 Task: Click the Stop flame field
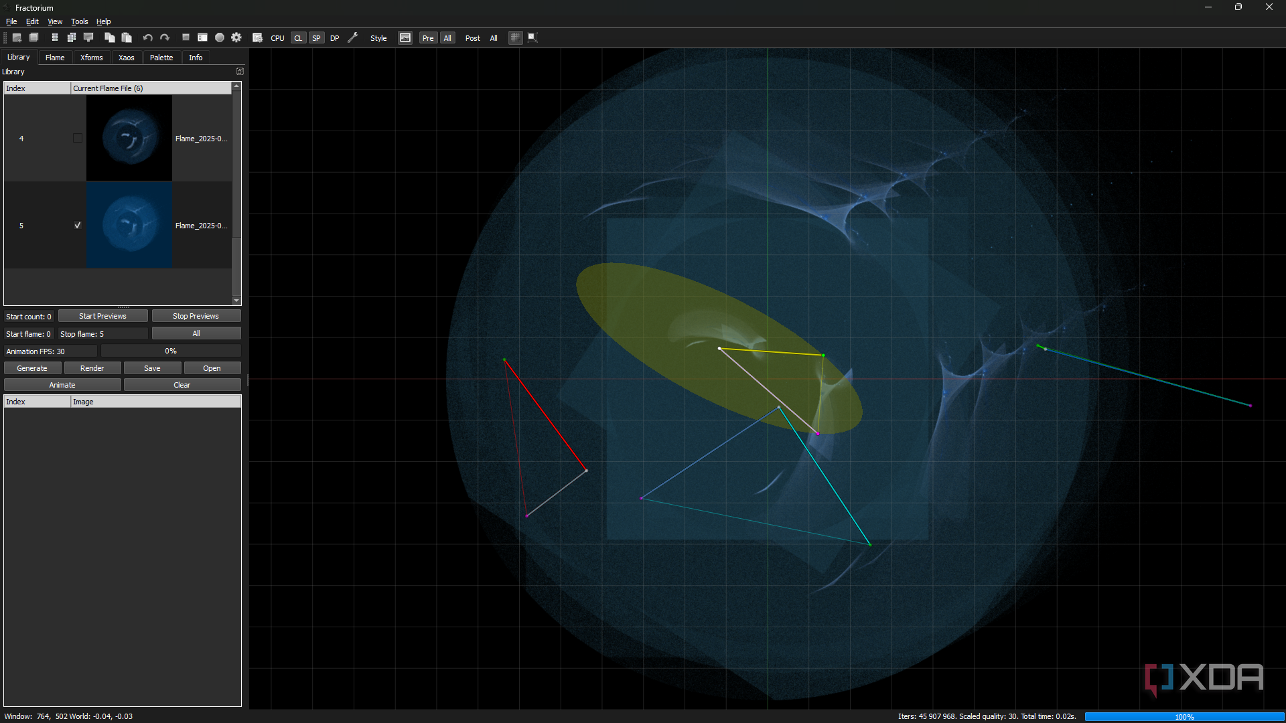102,334
